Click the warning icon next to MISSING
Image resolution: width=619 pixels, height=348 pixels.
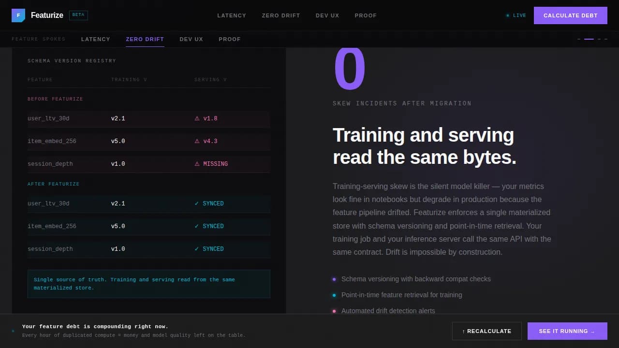click(x=197, y=164)
